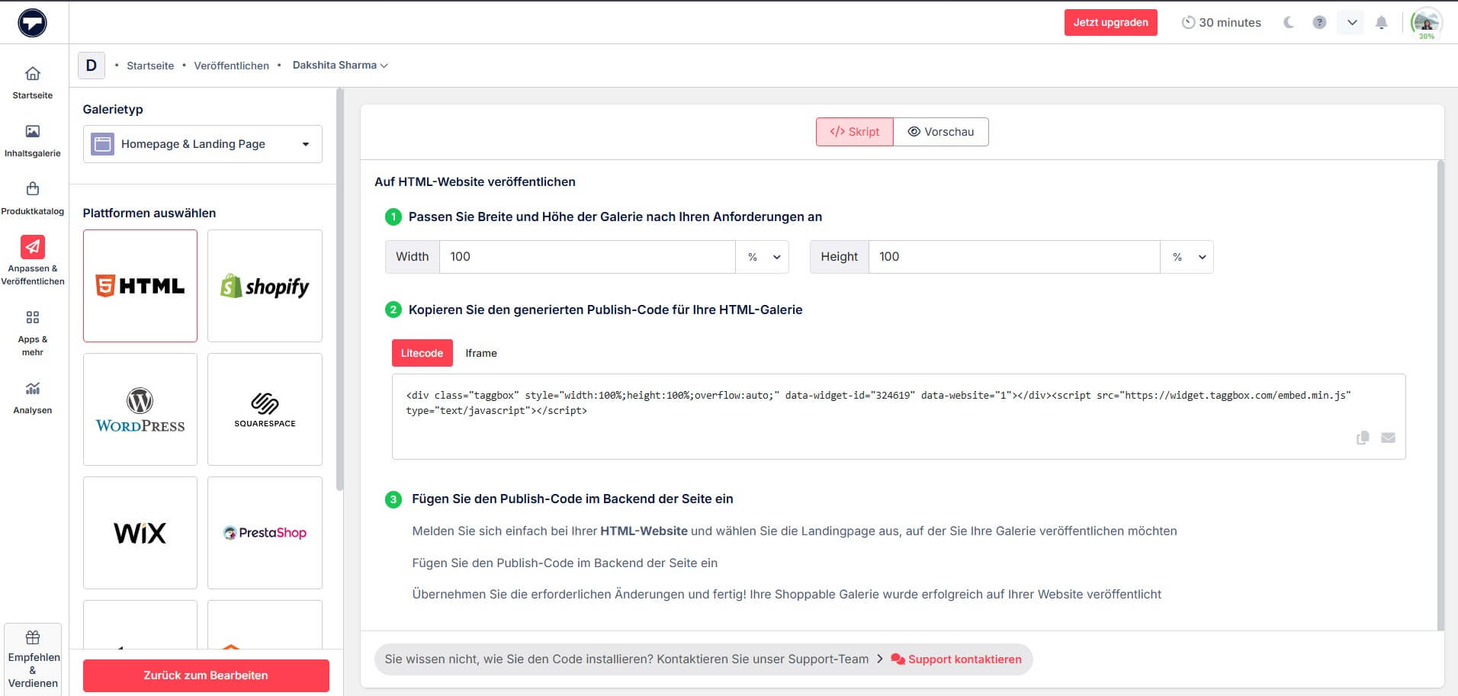Copy the publish code to clipboard
Viewport: 1458px width, 696px height.
tap(1363, 438)
